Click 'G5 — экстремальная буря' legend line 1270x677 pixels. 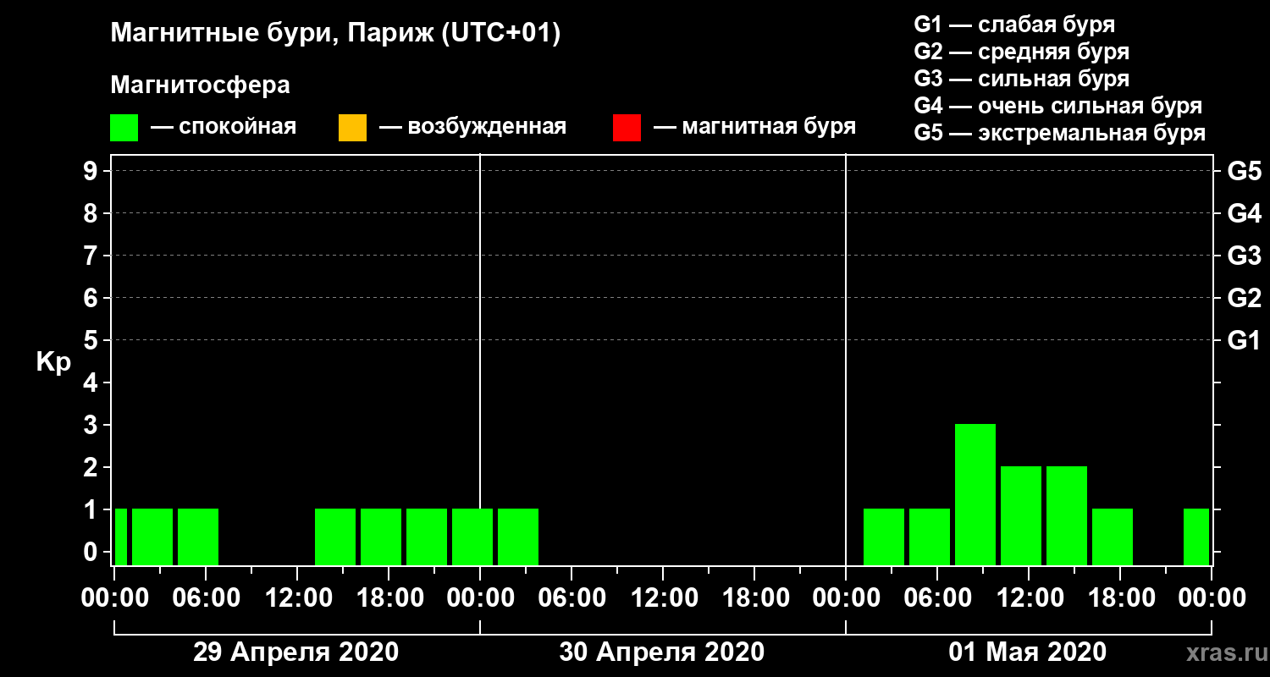(x=1060, y=133)
